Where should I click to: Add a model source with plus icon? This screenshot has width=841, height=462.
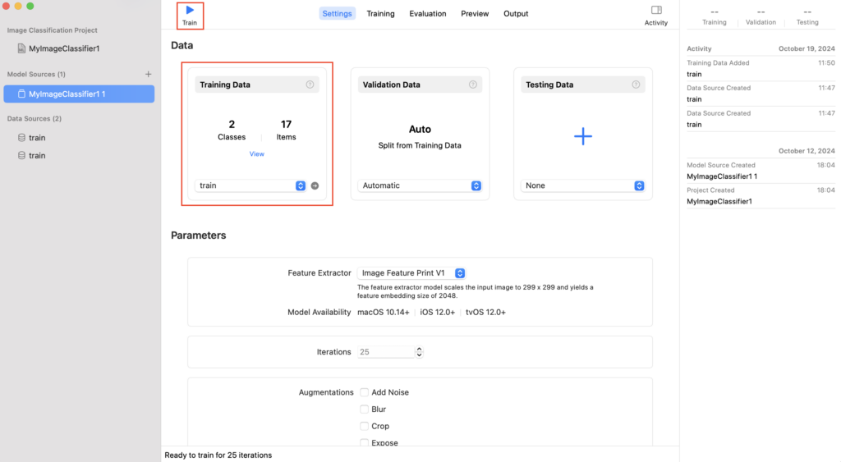click(149, 74)
